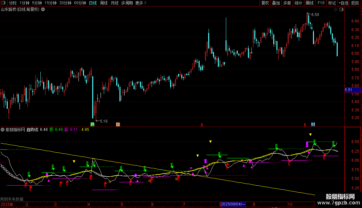Click the 返回 button
The width and height of the screenshot is (362, 208).
click(x=355, y=3)
